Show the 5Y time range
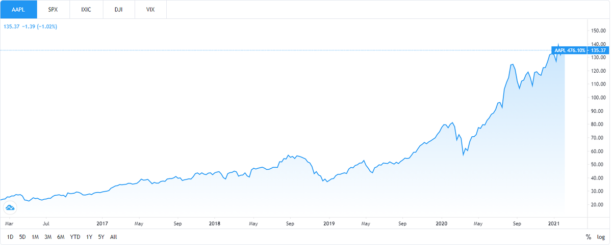 [101, 237]
